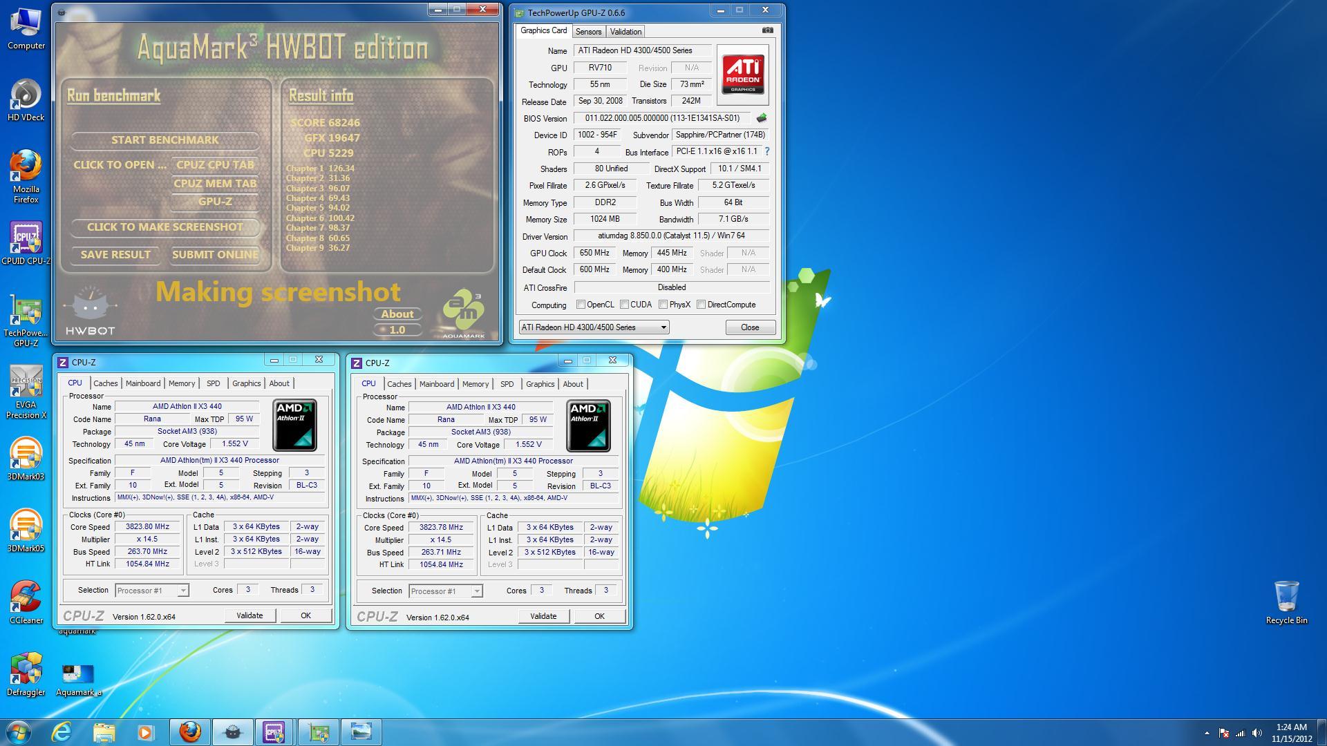1327x746 pixels.
Task: Click OK in the right CPU-Z window
Action: [599, 616]
